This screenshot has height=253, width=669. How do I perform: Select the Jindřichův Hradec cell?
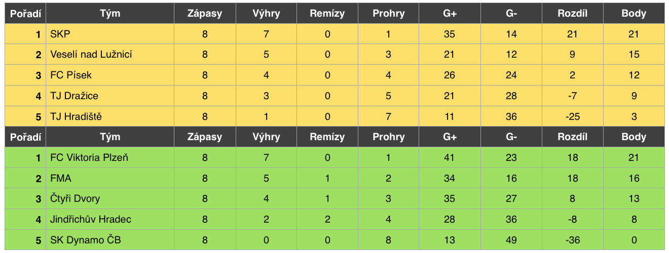pyautogui.click(x=110, y=220)
